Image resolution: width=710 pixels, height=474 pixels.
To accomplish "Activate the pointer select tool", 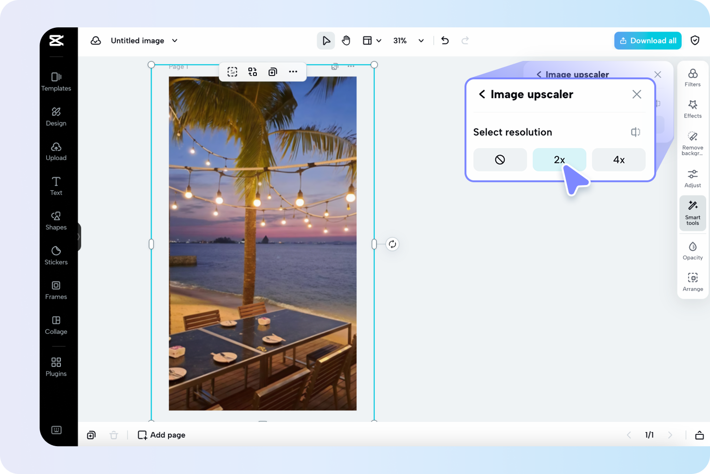I will (326, 41).
